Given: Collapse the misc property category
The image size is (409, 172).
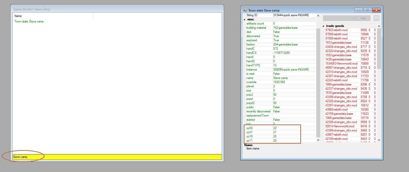Looking at the screenshot, I should click(245, 20).
